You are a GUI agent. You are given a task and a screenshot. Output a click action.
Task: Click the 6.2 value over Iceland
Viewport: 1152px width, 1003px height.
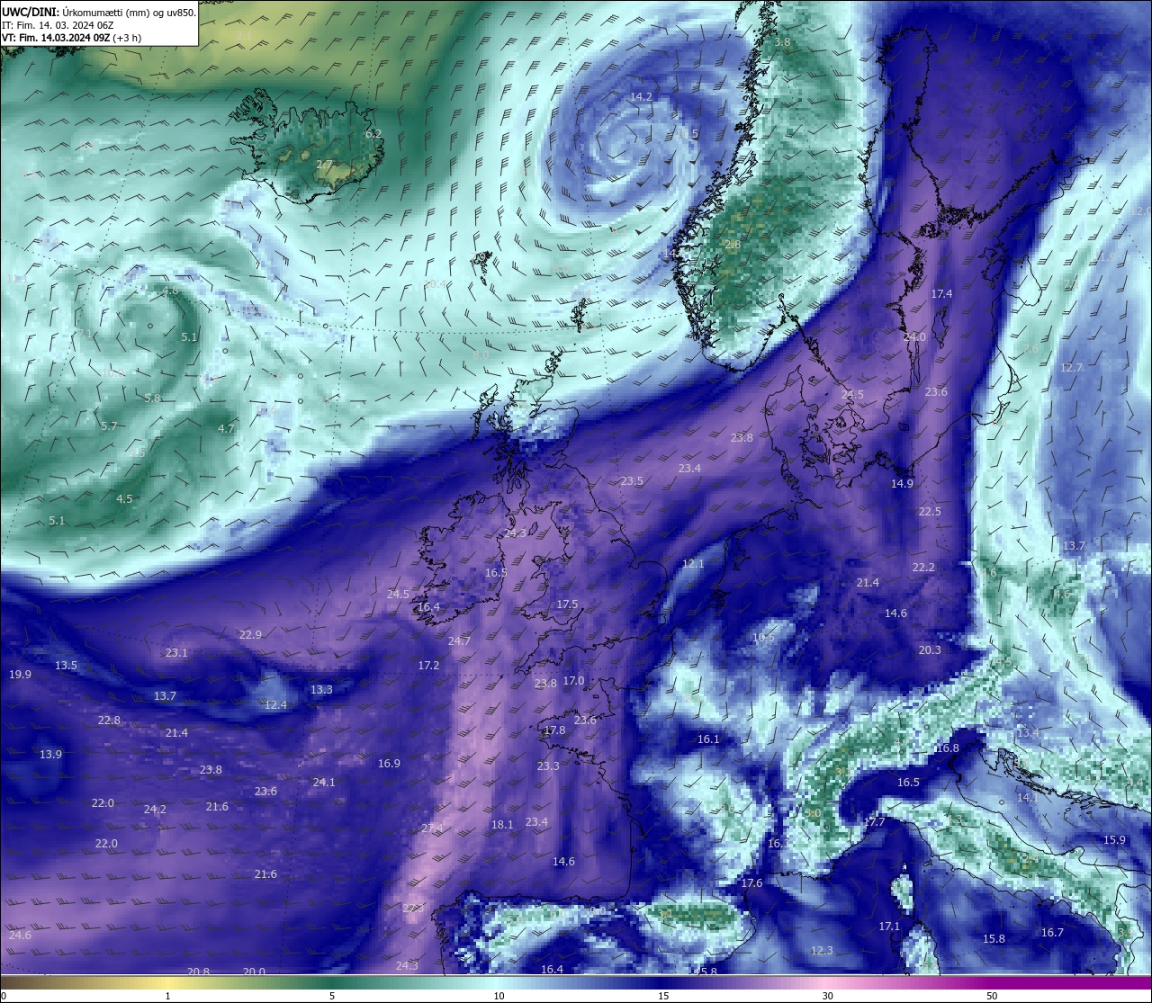coord(373,133)
